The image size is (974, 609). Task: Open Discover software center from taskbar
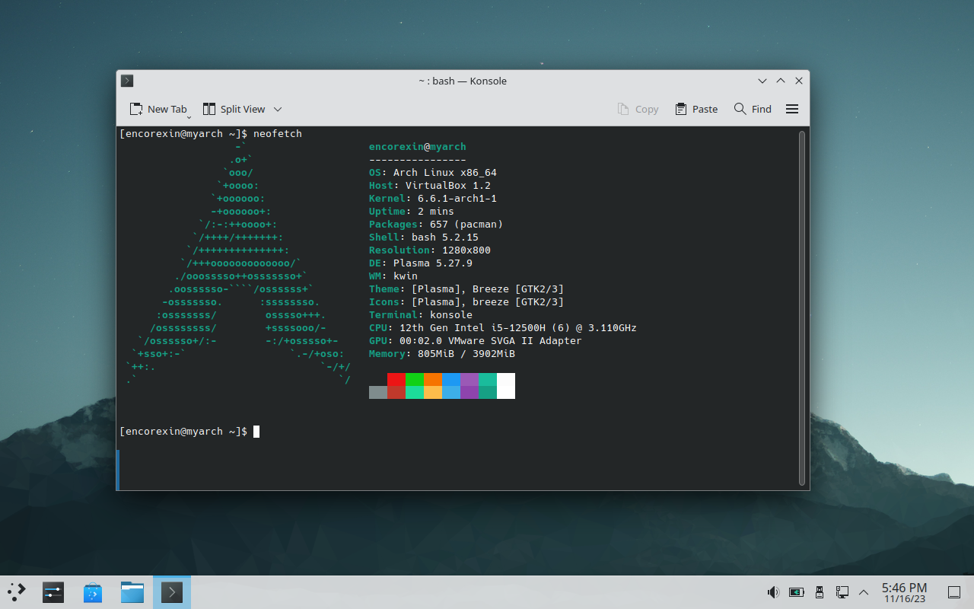point(93,591)
